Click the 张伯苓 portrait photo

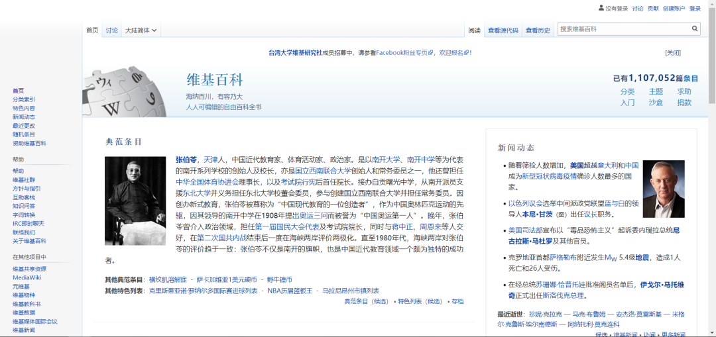135,201
